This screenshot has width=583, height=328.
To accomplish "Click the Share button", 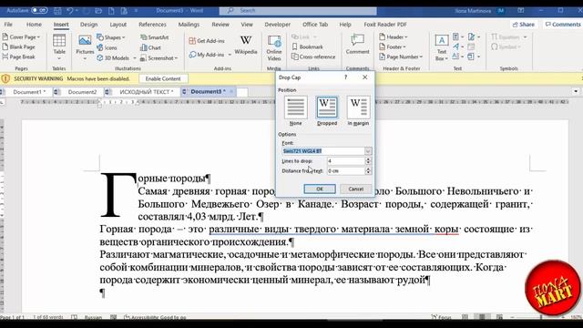I will [x=523, y=25].
